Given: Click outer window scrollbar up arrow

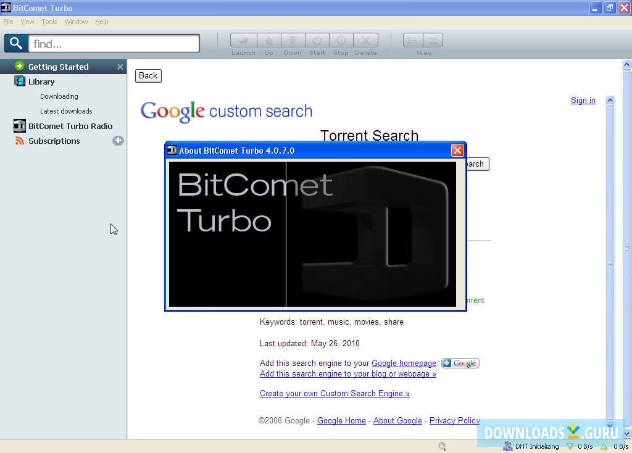Looking at the screenshot, I should pyautogui.click(x=627, y=64).
